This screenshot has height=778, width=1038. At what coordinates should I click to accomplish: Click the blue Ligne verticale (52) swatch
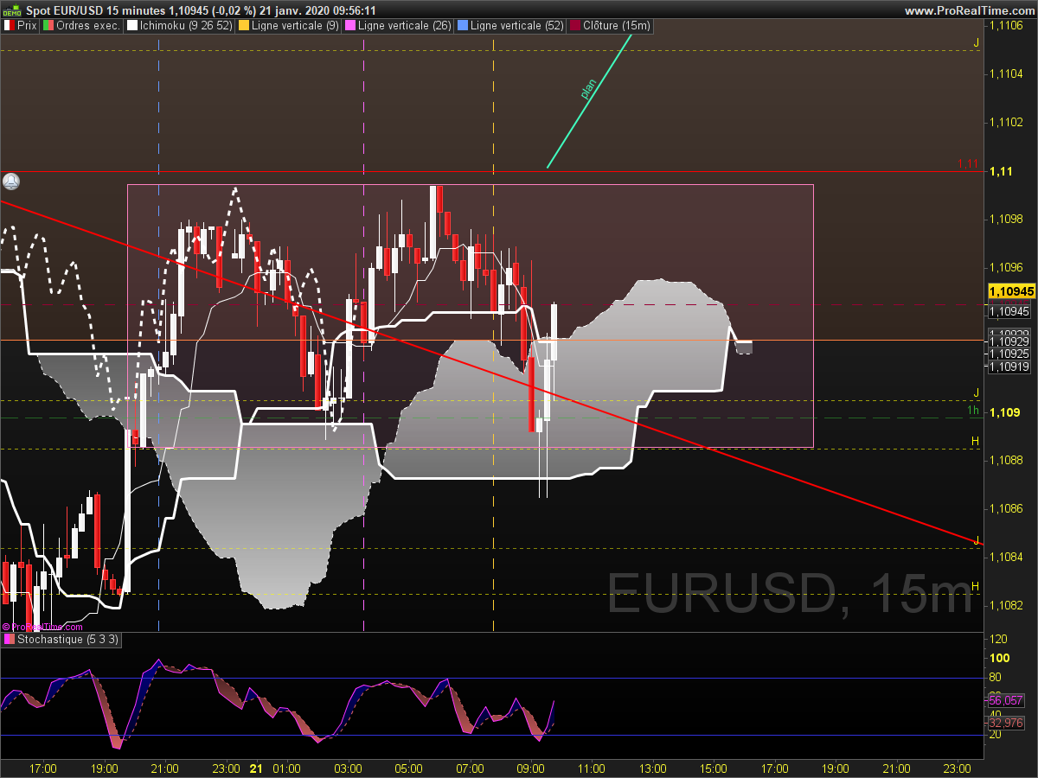463,26
